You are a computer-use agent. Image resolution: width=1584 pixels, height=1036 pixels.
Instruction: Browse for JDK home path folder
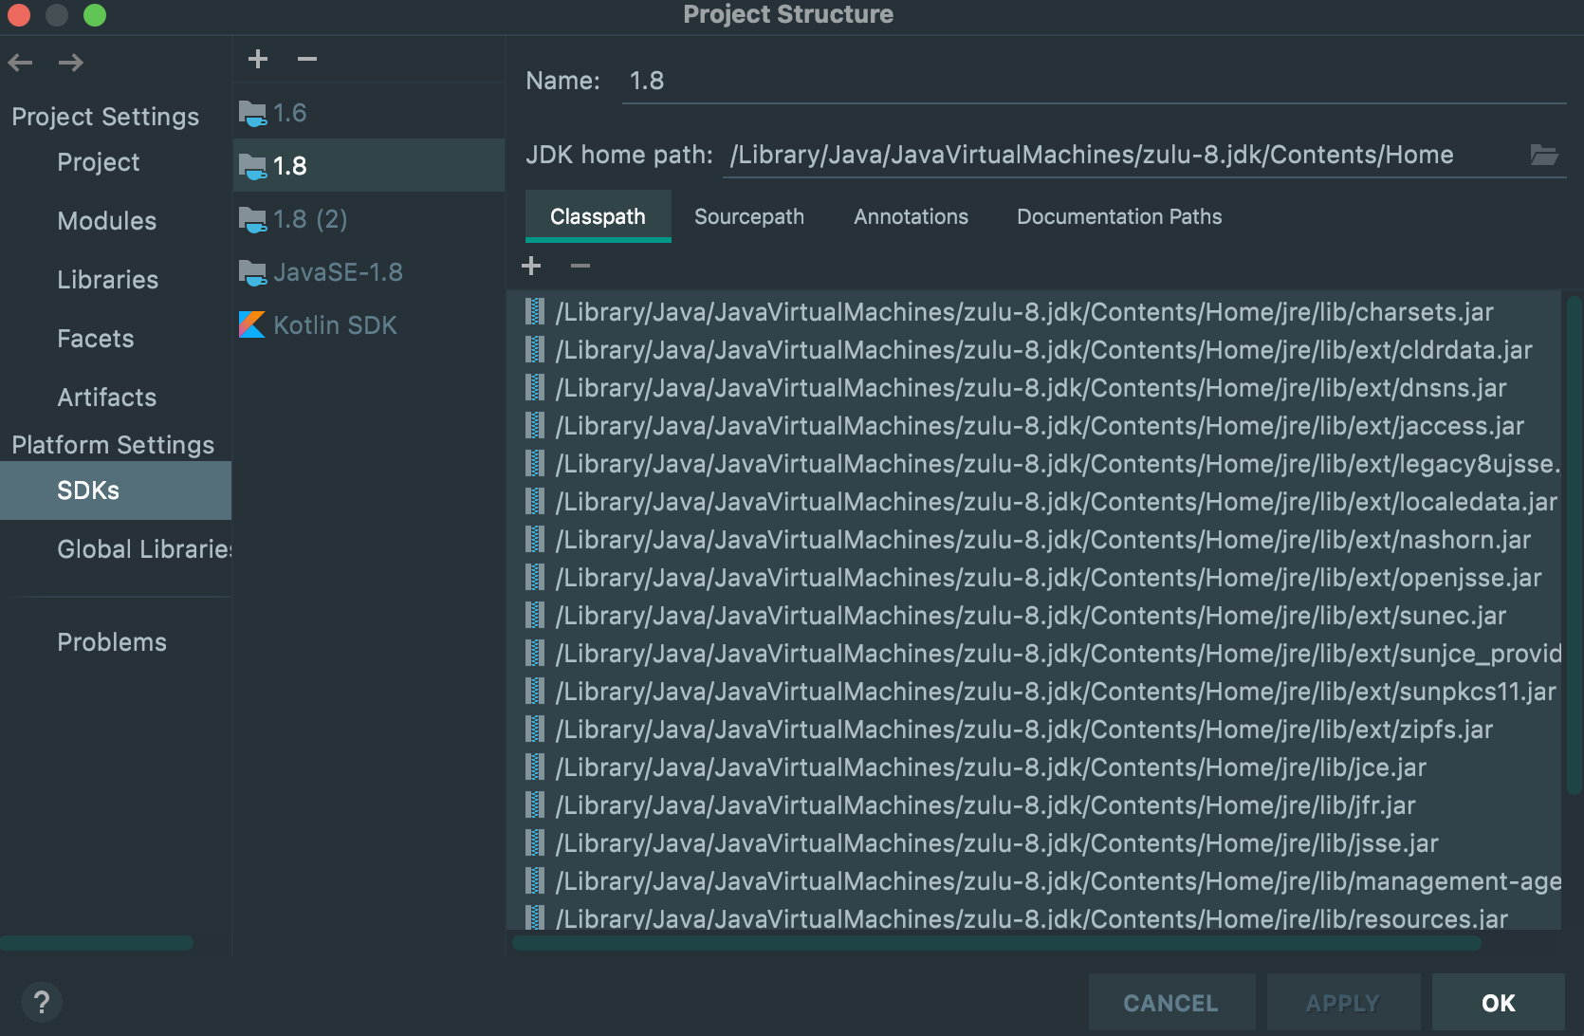pyautogui.click(x=1543, y=155)
